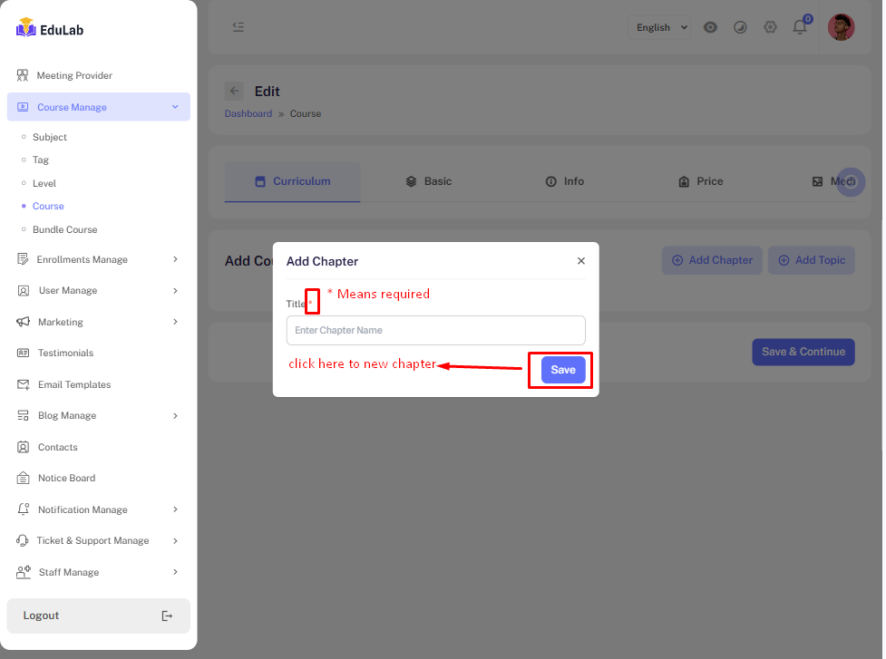Image resolution: width=886 pixels, height=659 pixels.
Task: Click the Save button in dialog
Action: coord(563,370)
